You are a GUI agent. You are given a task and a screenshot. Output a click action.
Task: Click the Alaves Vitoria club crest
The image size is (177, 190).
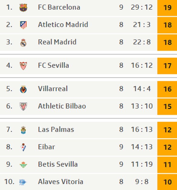(23, 182)
